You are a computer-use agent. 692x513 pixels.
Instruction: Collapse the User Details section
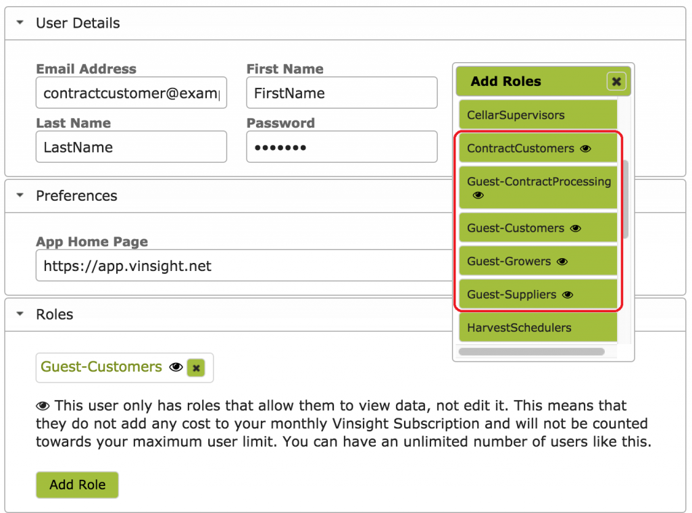pyautogui.click(x=18, y=22)
